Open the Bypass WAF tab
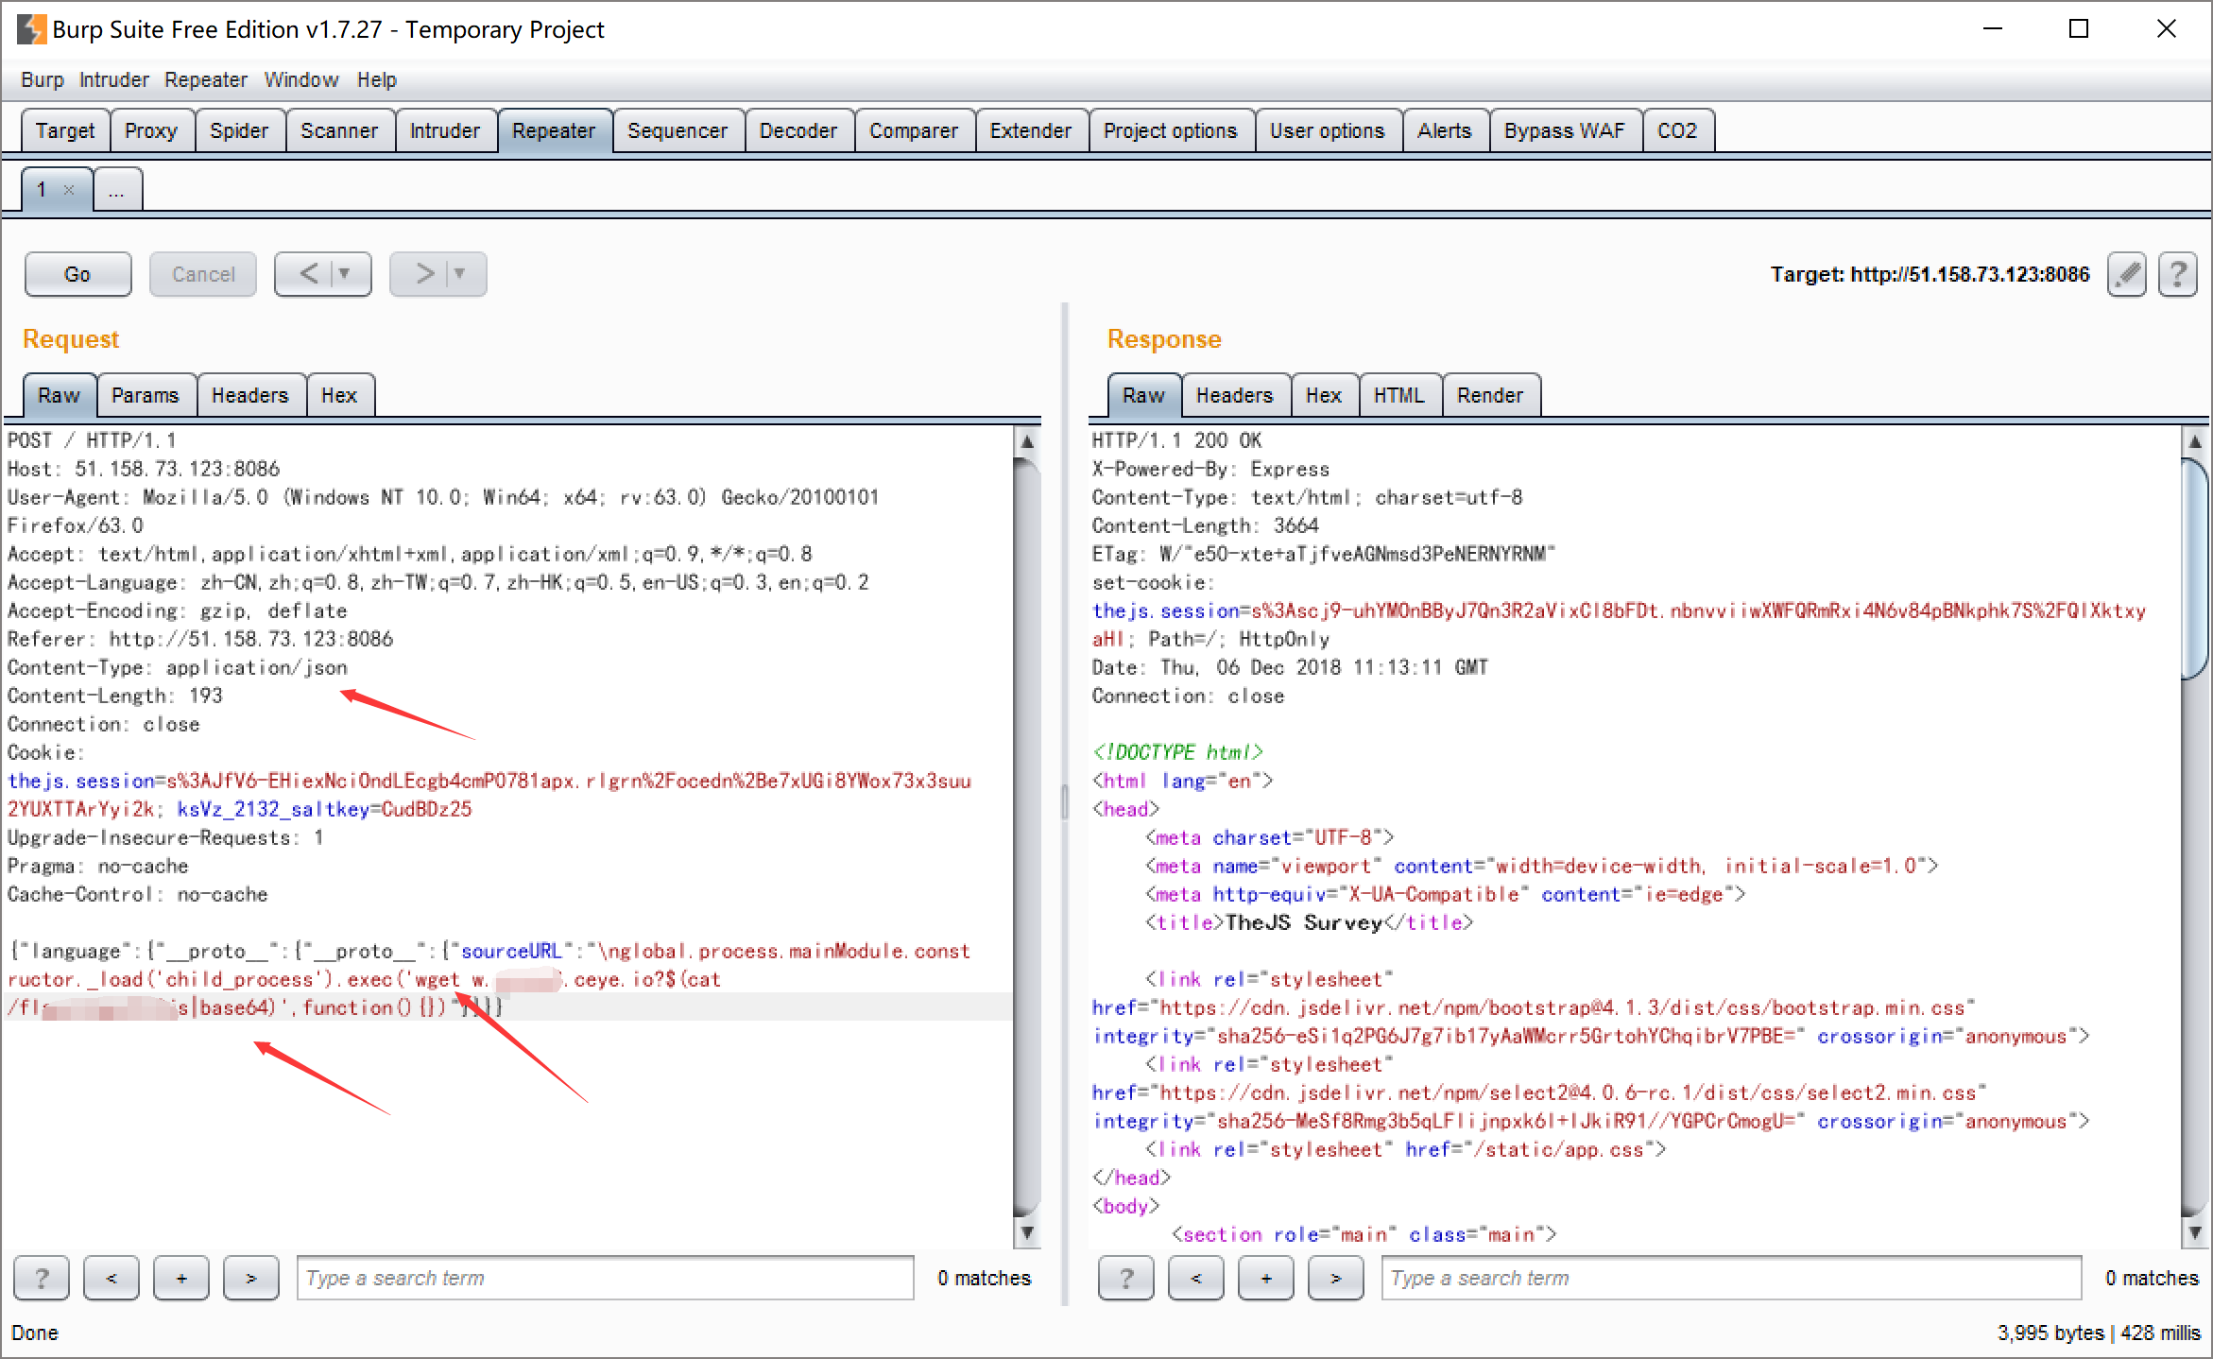 (1565, 130)
